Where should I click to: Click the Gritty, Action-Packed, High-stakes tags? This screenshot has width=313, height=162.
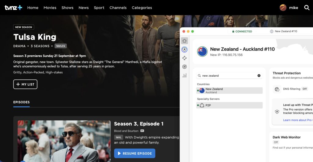click(38, 72)
